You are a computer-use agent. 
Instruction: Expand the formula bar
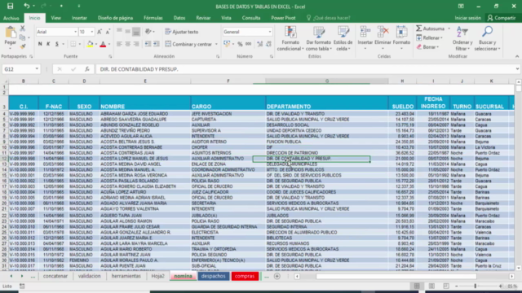pyautogui.click(x=517, y=69)
